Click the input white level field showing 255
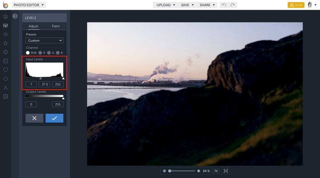 pos(58,84)
